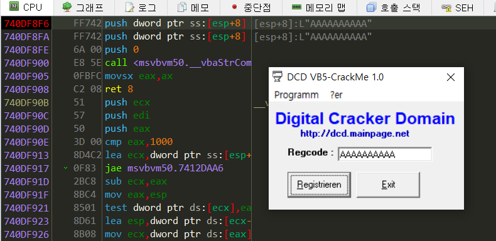Close the DCD VB5-CrackMe window
Image resolution: width=496 pixels, height=241 pixels.
pyautogui.click(x=450, y=77)
